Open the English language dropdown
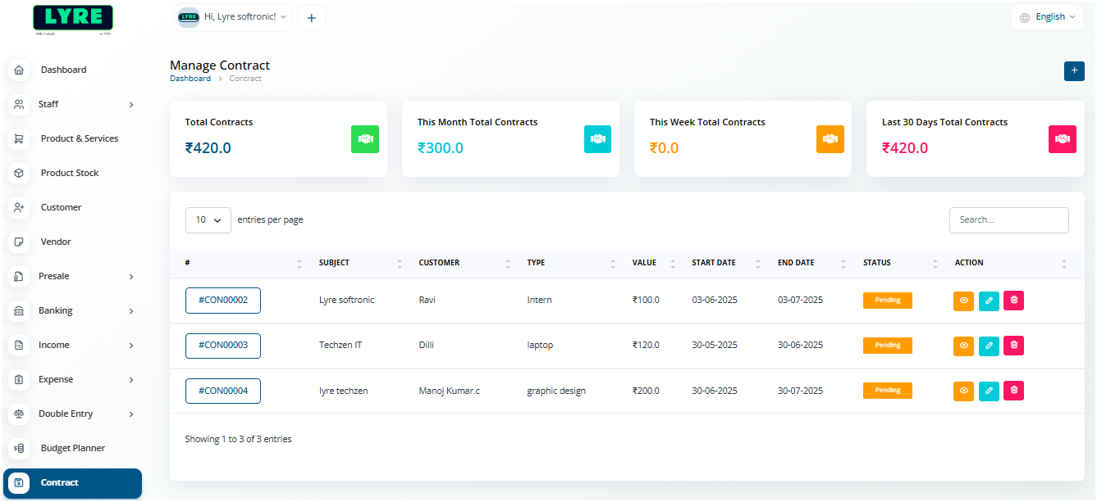1097x502 pixels. tap(1047, 17)
